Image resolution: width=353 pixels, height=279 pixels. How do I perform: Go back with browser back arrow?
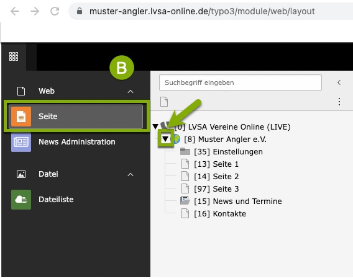click(x=15, y=11)
